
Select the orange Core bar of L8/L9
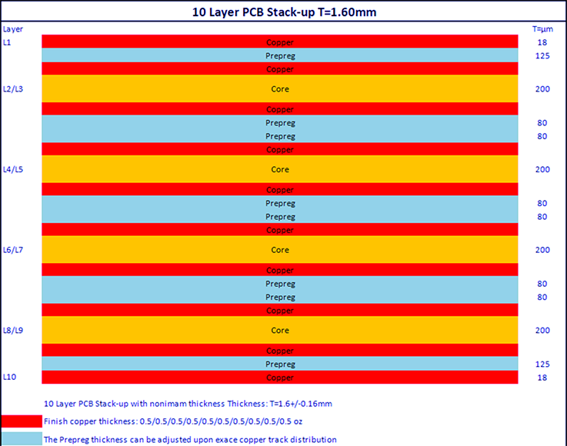(x=280, y=330)
